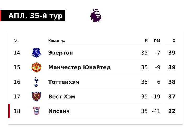The height and width of the screenshot is (130, 191).
Task: Open the Манчестер Юнайтед team link
Action: point(79,67)
